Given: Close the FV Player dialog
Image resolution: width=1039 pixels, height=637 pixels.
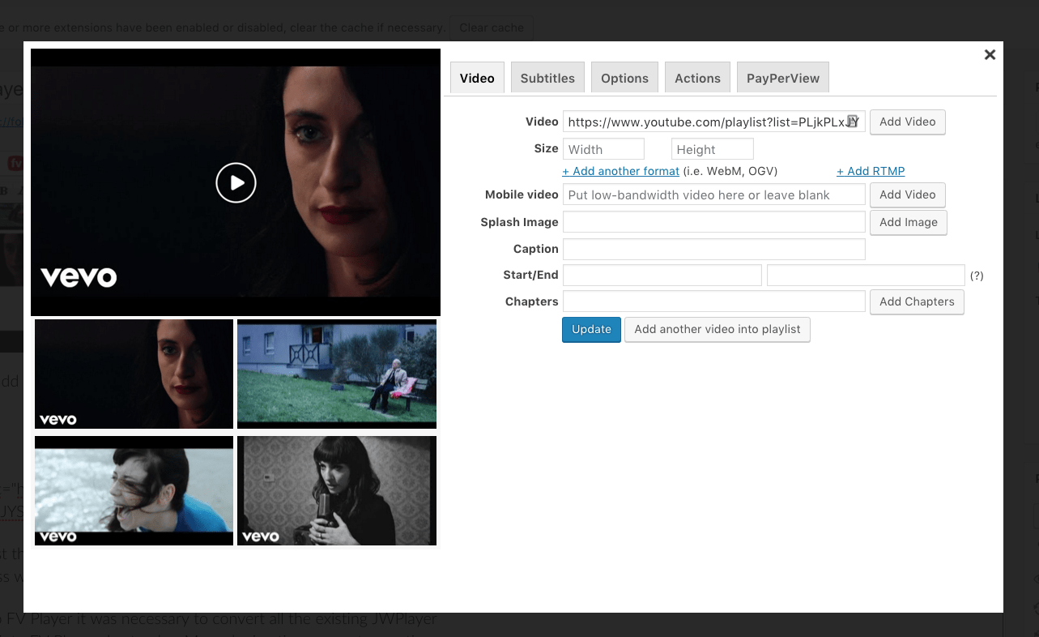Looking at the screenshot, I should pos(990,54).
